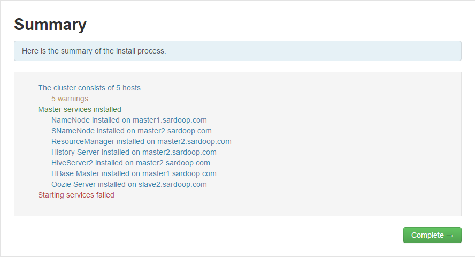Viewport: 476px width, 257px height.
Task: Click the HiveServer2 service label
Action: coord(72,163)
